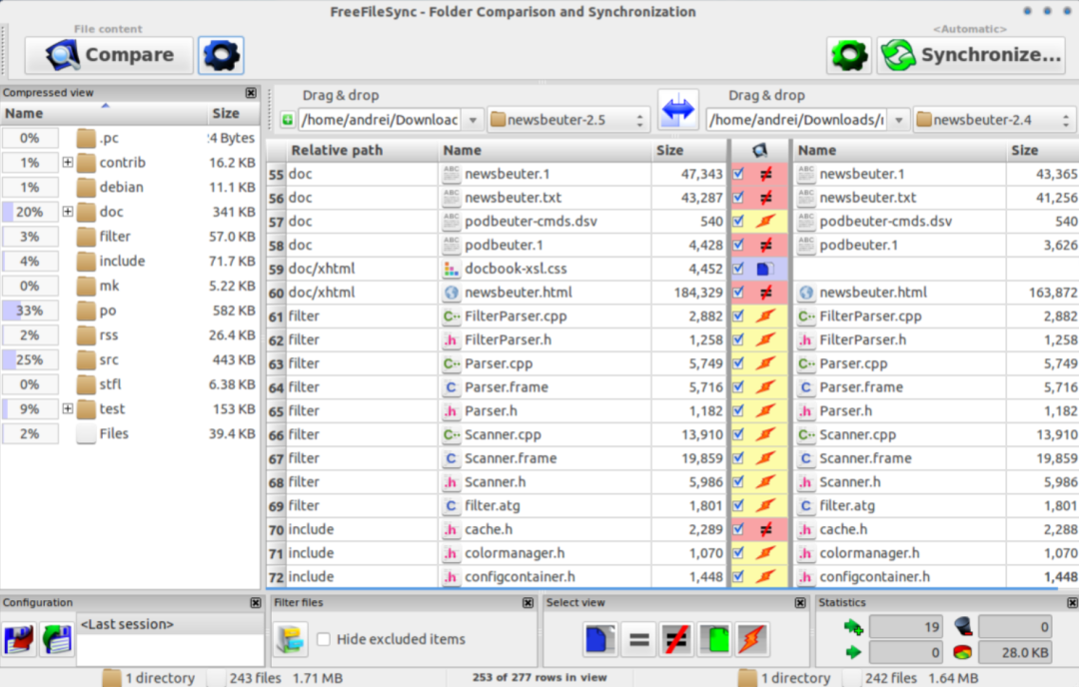The image size is (1079, 687).
Task: Expand the contrib folder tree node
Action: click(x=68, y=163)
